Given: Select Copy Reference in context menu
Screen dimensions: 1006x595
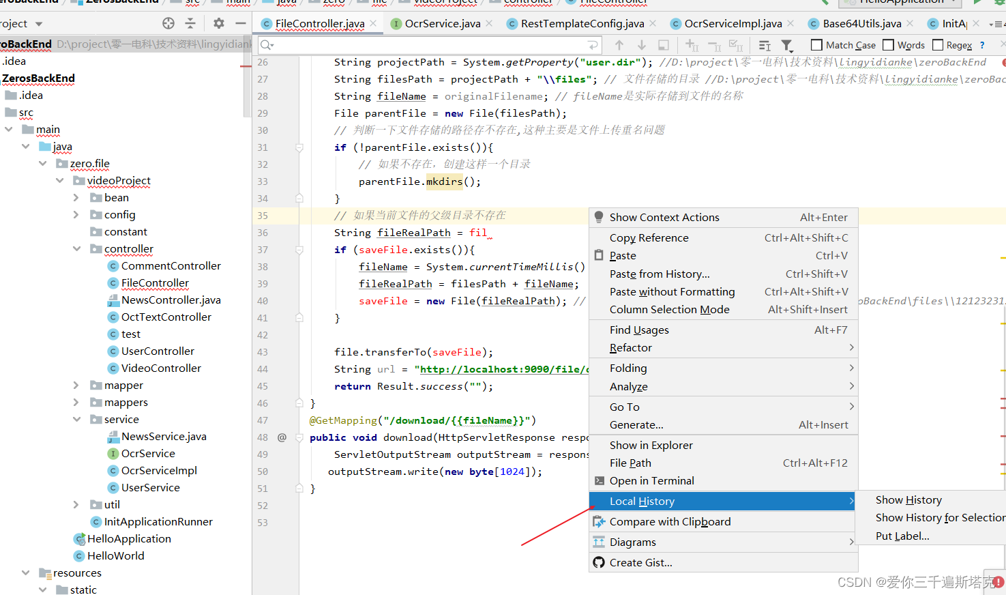Looking at the screenshot, I should 724,238.
